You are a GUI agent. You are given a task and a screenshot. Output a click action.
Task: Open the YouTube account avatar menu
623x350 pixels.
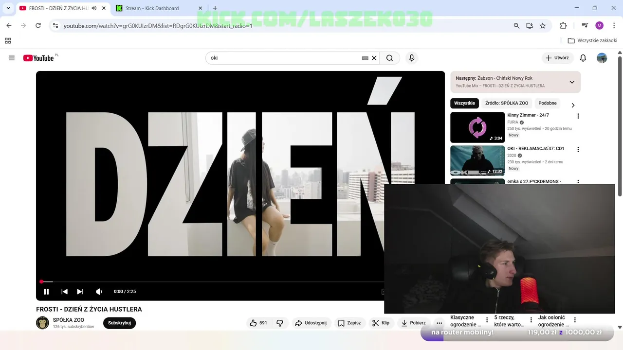coord(602,58)
